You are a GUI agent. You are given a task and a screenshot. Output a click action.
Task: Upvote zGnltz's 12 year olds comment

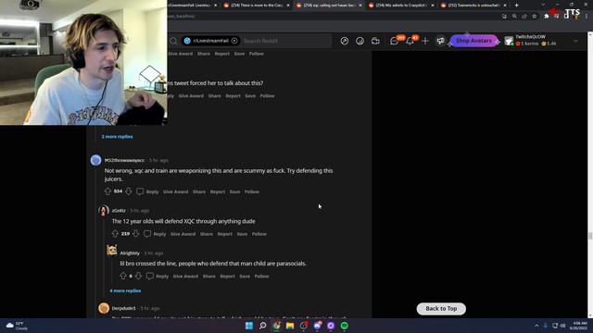coord(115,234)
